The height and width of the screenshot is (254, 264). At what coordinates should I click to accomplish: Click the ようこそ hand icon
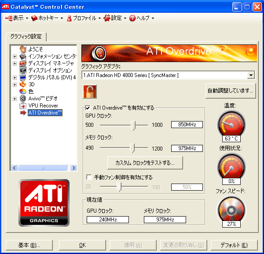(x=23, y=49)
